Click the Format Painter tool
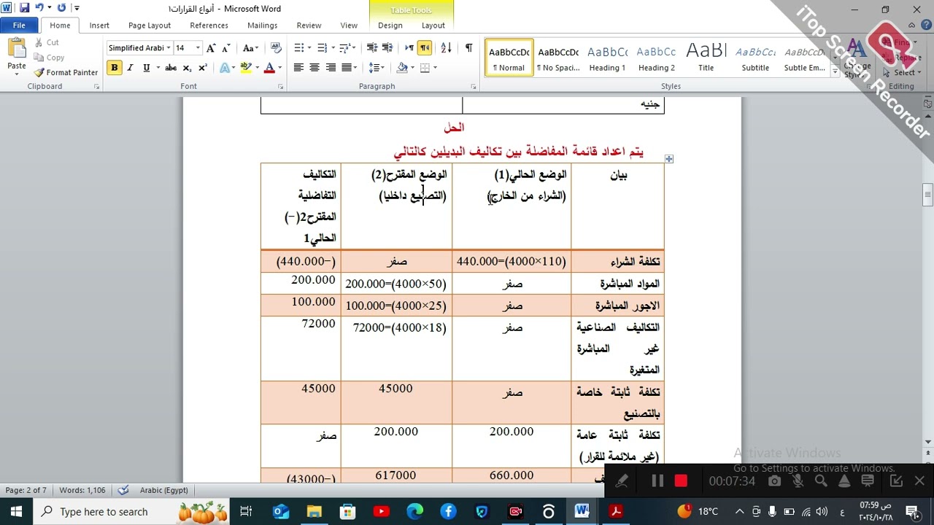This screenshot has width=934, height=525. pos(66,72)
